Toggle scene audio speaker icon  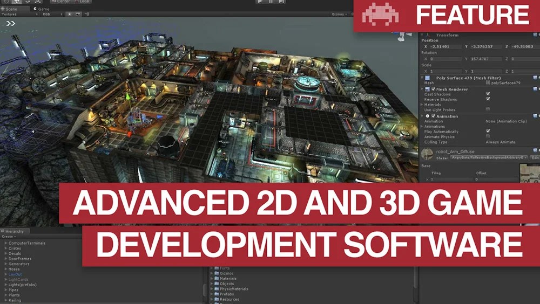pos(87,14)
